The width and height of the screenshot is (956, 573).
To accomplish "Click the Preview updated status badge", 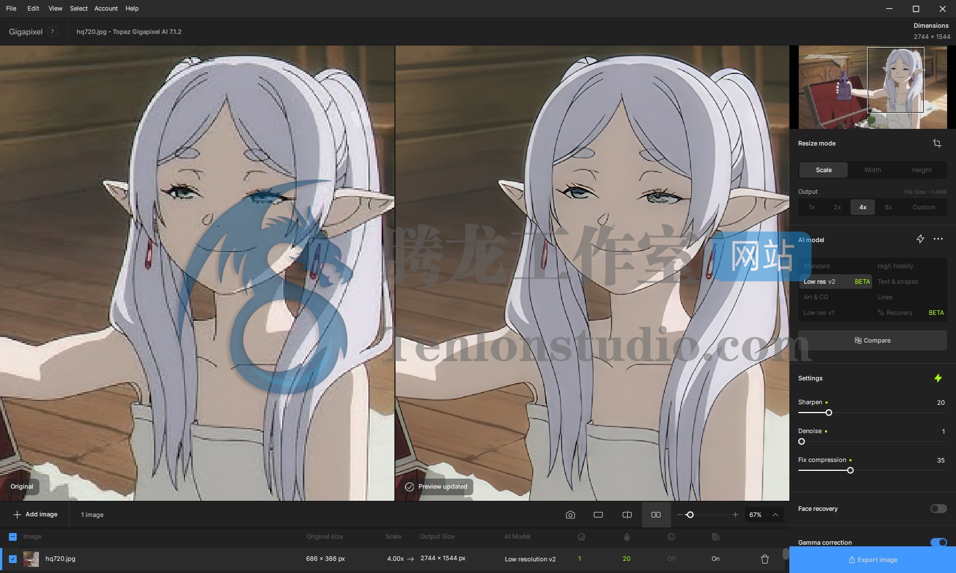I will point(437,486).
